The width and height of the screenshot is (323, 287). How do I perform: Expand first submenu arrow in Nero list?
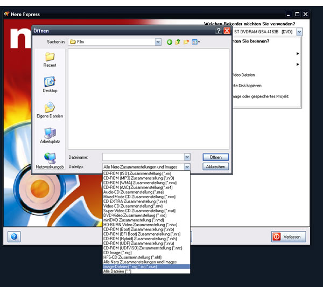click(298, 53)
